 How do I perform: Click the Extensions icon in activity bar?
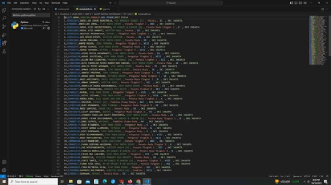coord(4,43)
